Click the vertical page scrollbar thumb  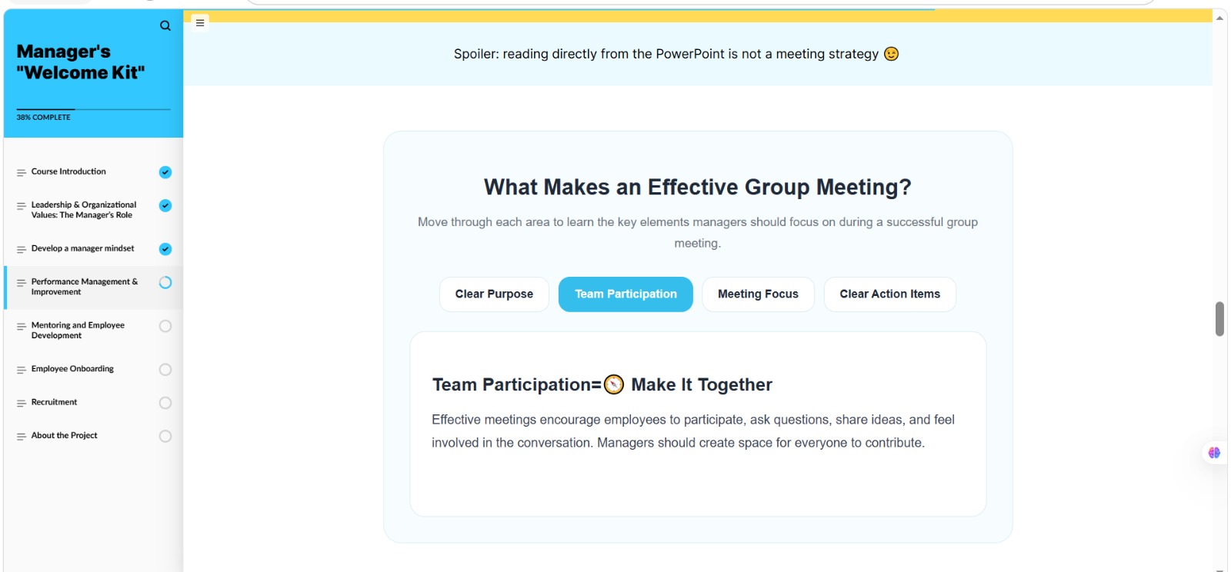(1219, 319)
